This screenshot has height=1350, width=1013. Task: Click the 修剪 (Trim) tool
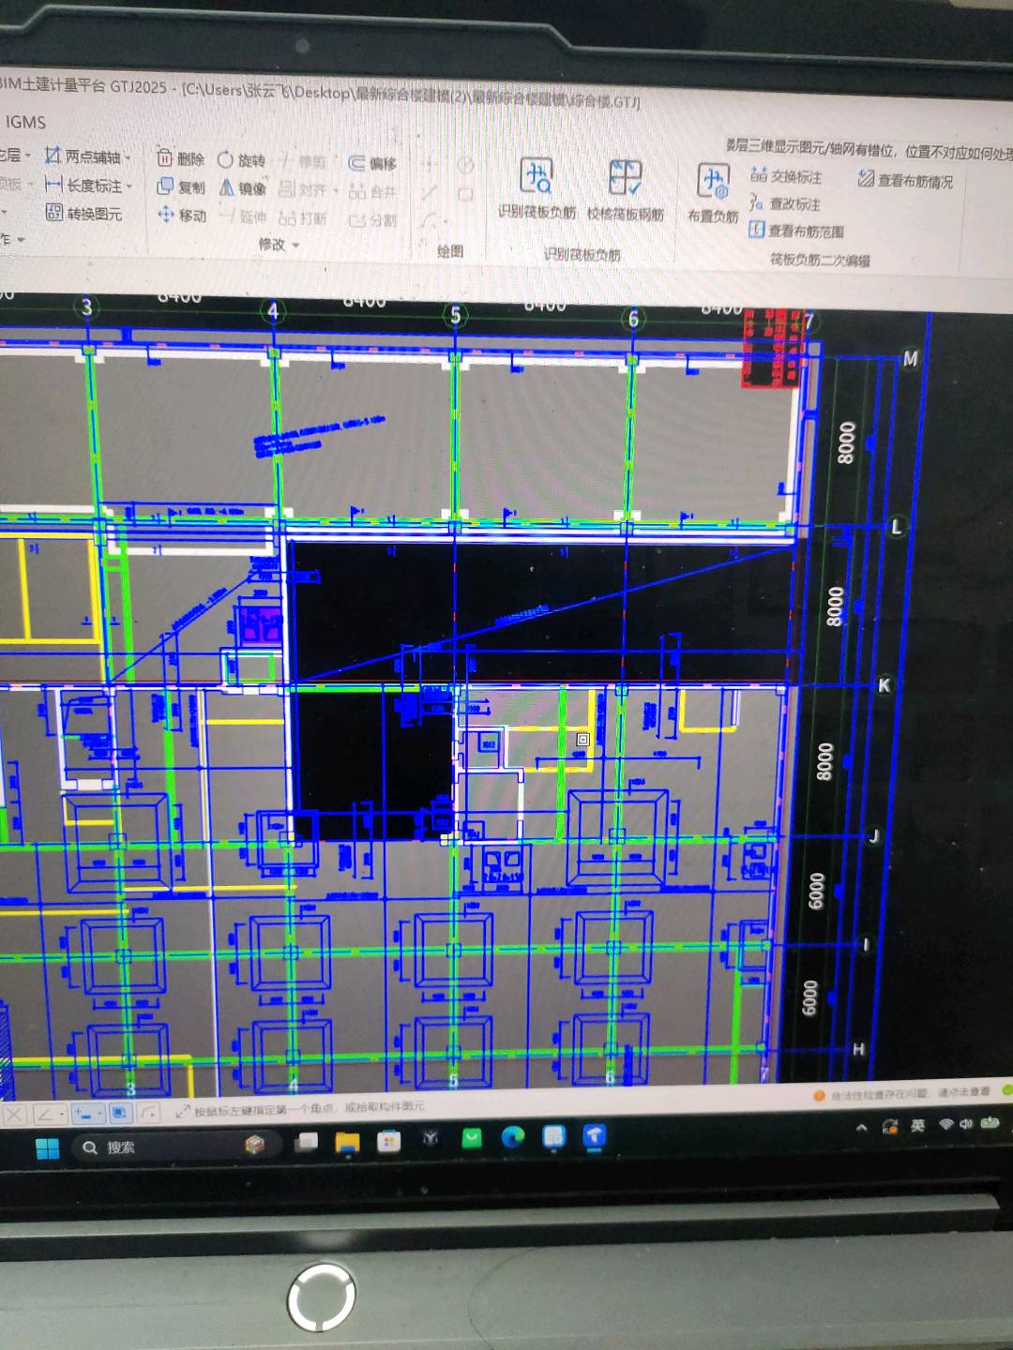(x=302, y=161)
